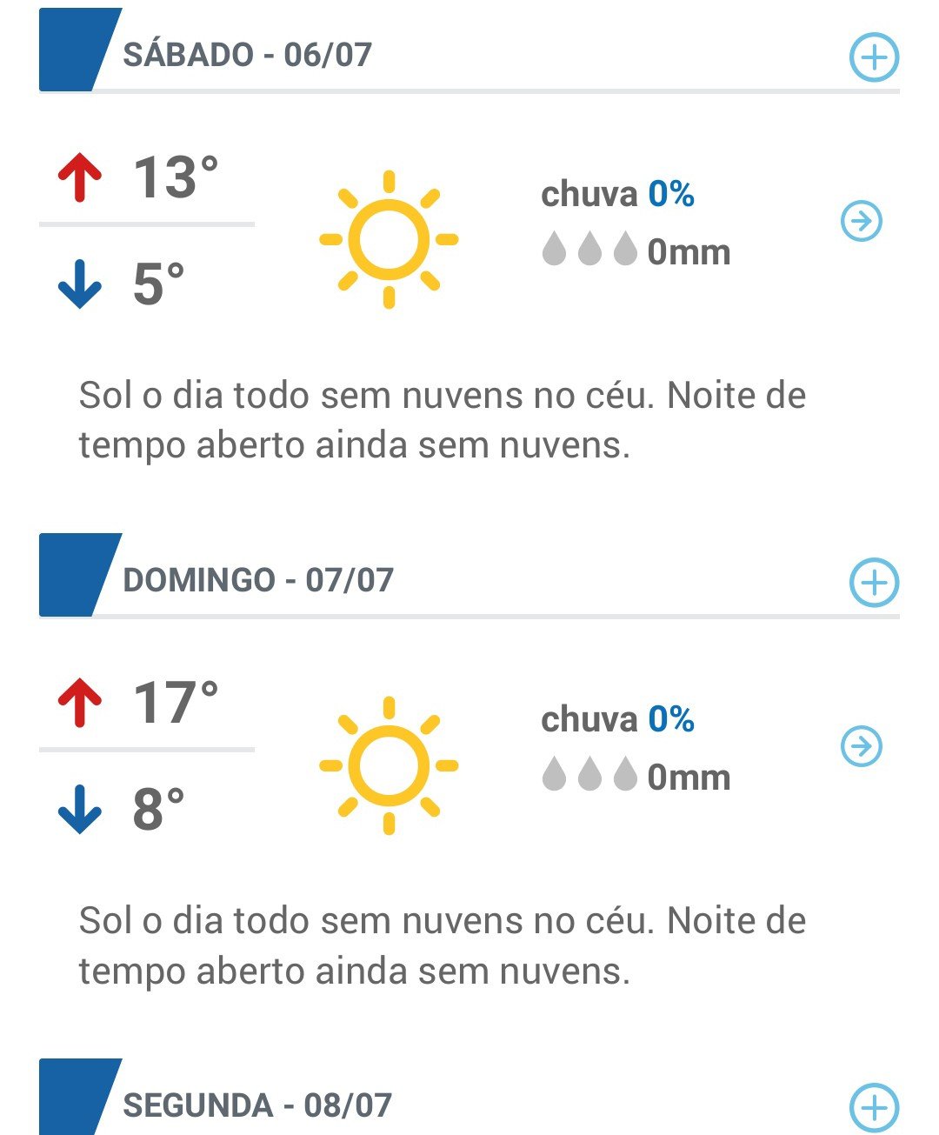Tap the red up arrow beside 17°
939x1135 pixels.
80,704
